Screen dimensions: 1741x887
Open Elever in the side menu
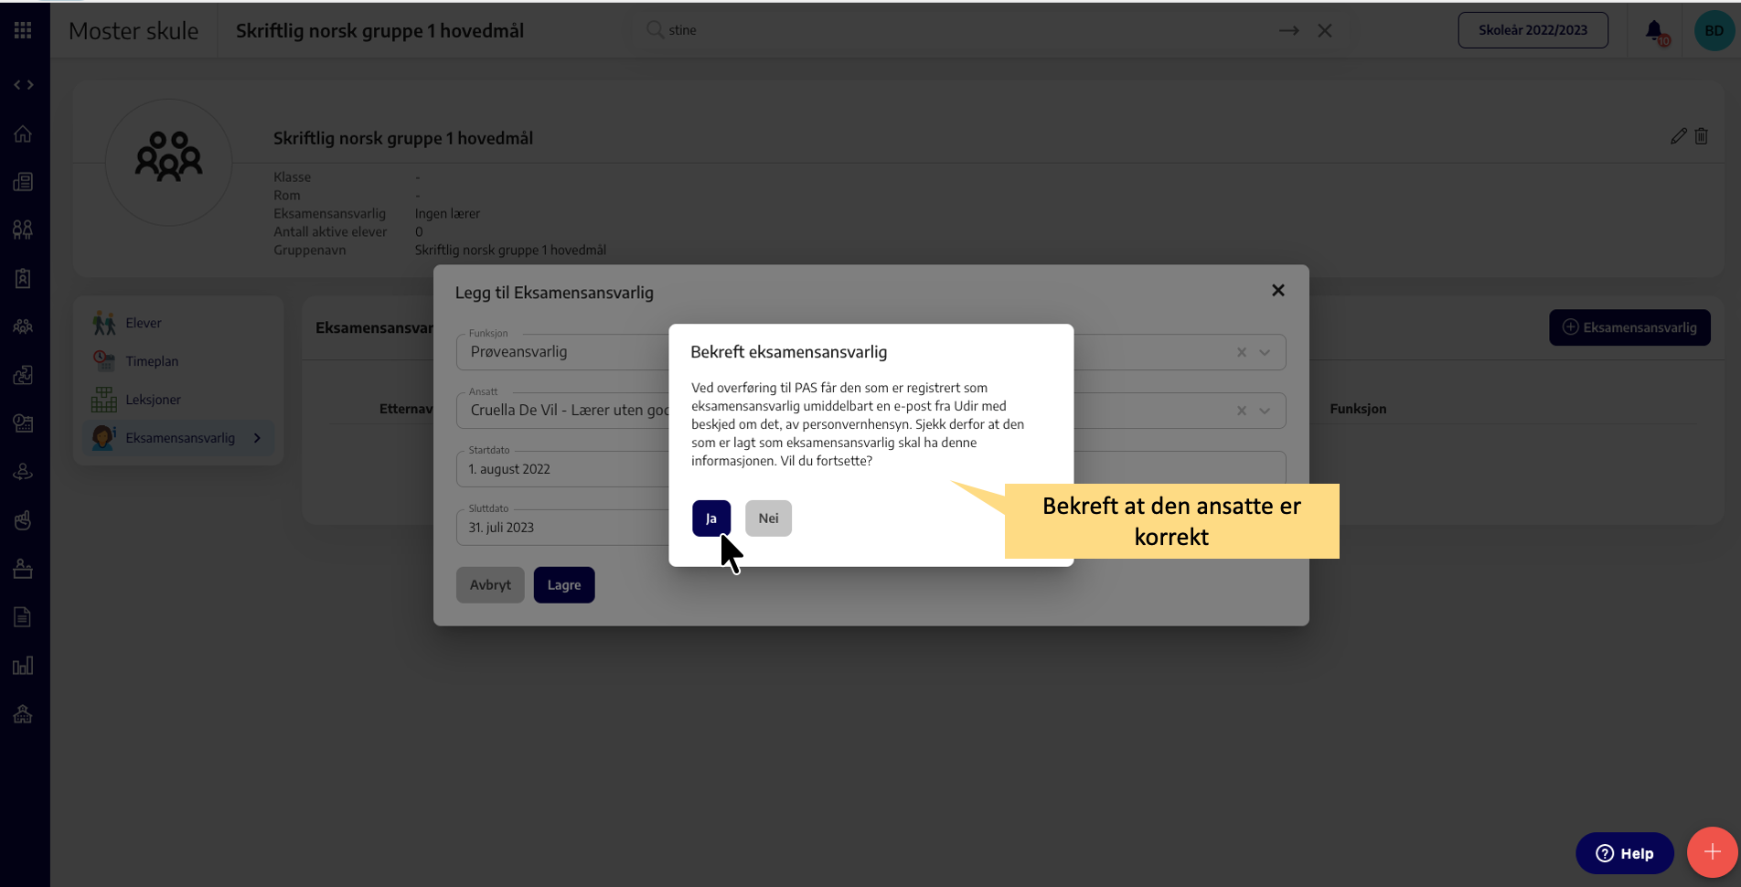pos(178,323)
